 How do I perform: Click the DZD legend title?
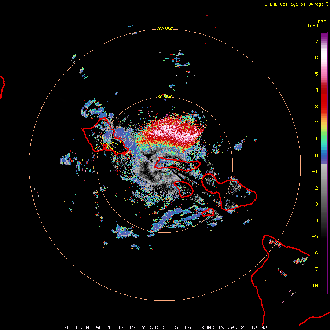tap(322, 22)
